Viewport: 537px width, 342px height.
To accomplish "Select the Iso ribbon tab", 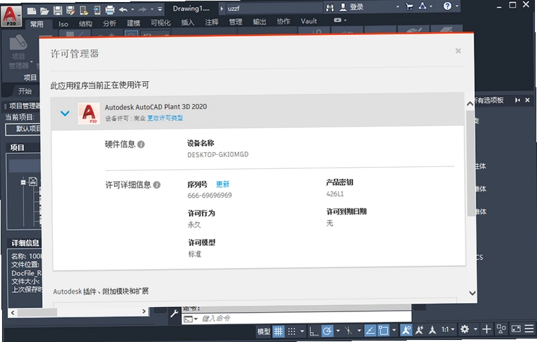I will (x=63, y=23).
